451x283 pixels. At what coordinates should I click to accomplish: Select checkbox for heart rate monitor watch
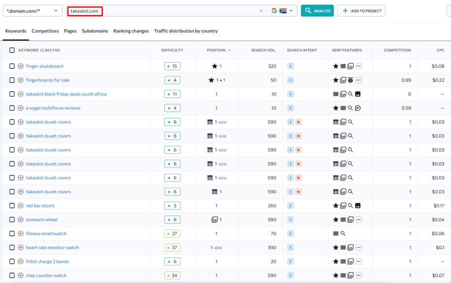[x=12, y=247]
